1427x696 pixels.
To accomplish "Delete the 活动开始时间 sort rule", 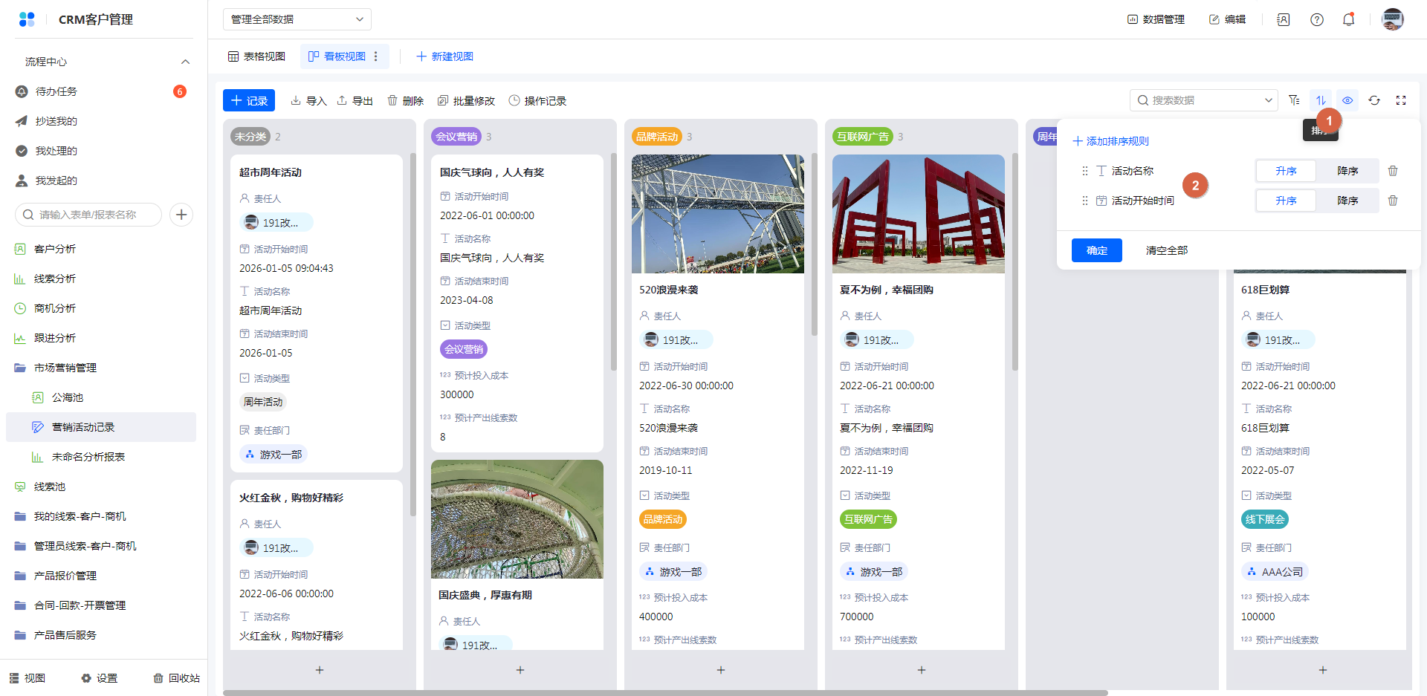I will [1393, 201].
